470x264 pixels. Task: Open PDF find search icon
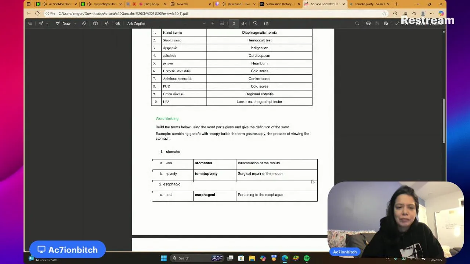pos(357,23)
